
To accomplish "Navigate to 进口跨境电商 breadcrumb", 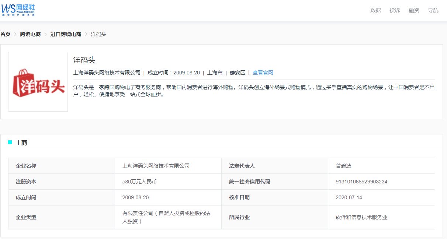I will [x=66, y=34].
